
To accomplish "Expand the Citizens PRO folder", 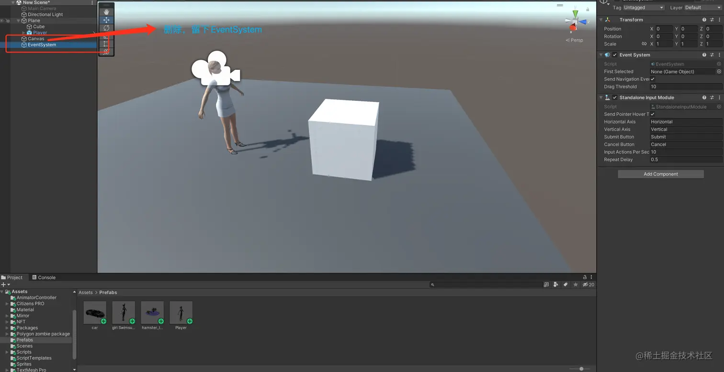I will pos(7,304).
